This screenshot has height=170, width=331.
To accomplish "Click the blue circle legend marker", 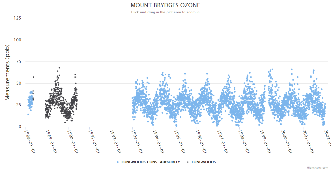I will click(118, 162).
